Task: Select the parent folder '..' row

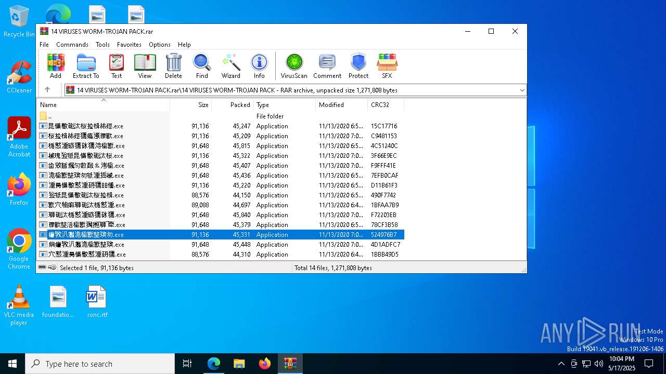Action: (221, 116)
